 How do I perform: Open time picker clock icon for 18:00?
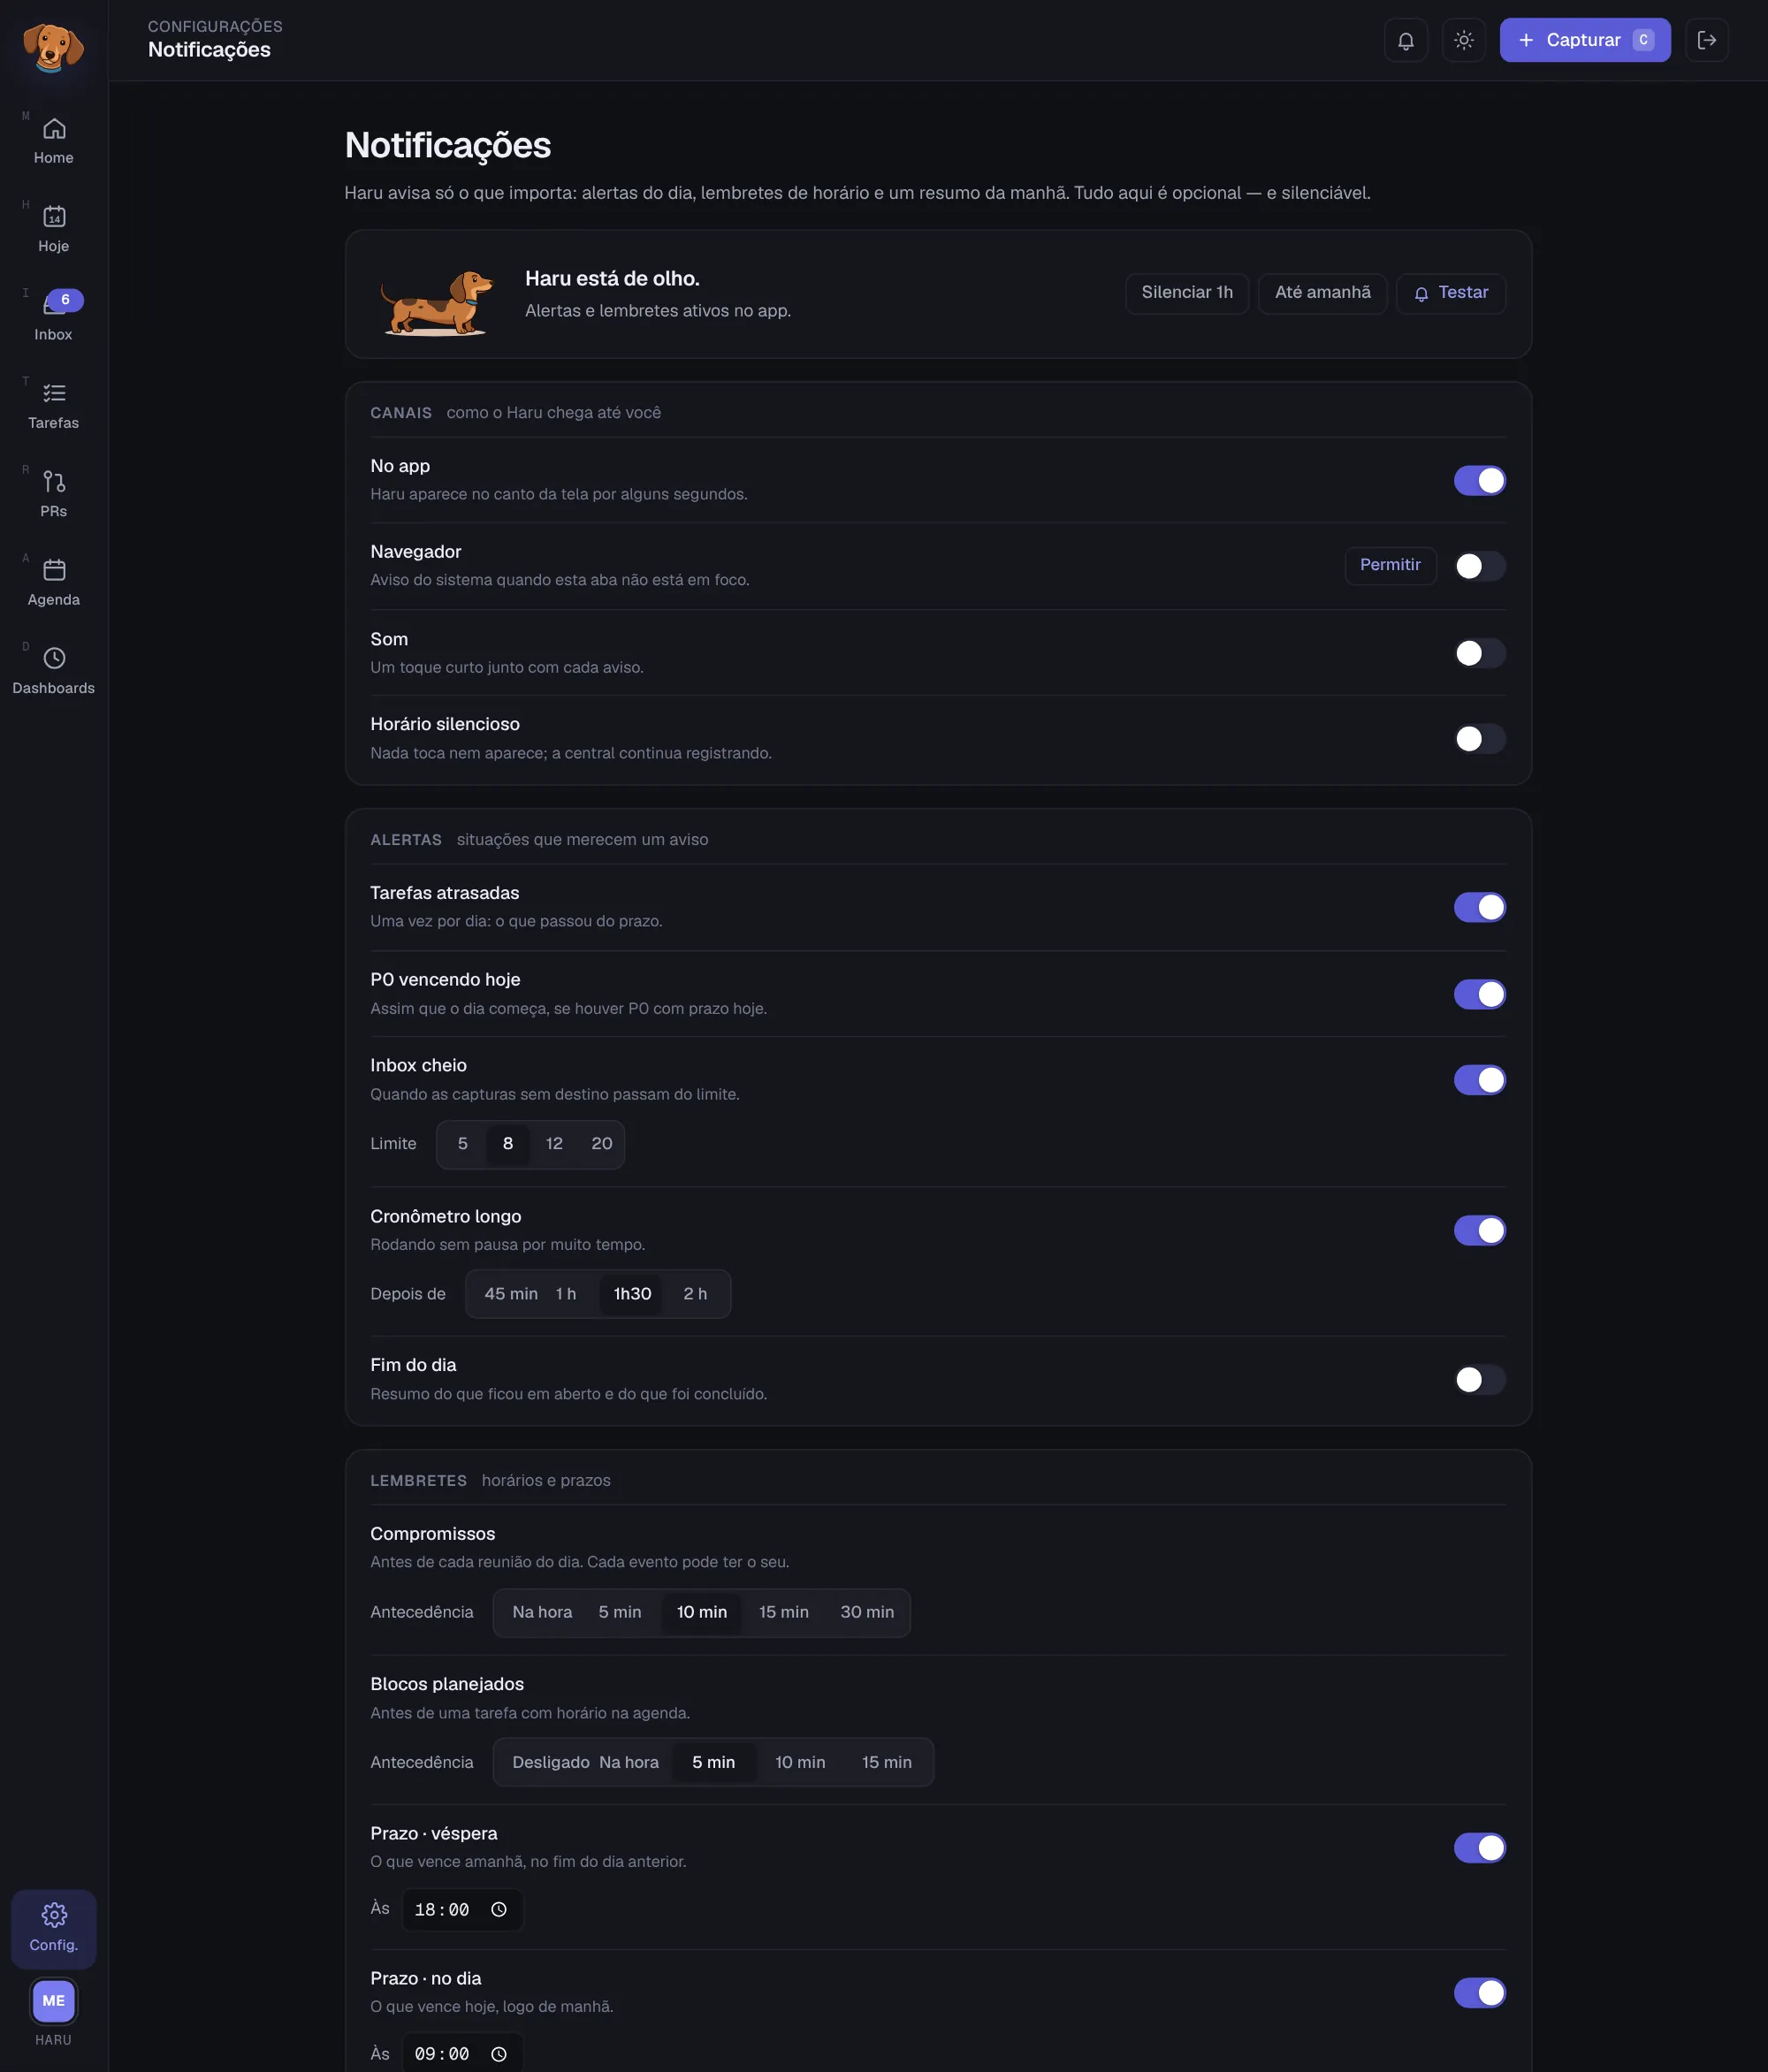click(x=499, y=1909)
